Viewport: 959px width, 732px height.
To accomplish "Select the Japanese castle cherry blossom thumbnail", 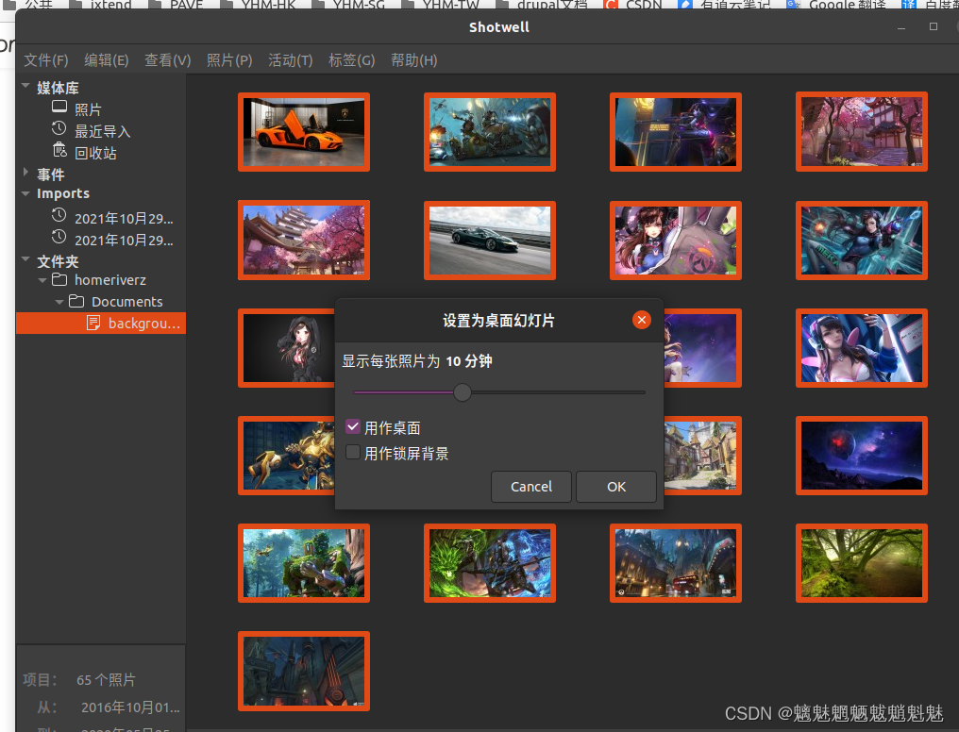I will click(x=304, y=241).
